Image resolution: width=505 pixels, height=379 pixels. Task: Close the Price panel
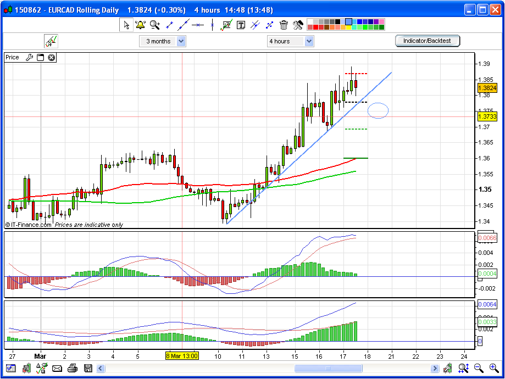(52, 57)
